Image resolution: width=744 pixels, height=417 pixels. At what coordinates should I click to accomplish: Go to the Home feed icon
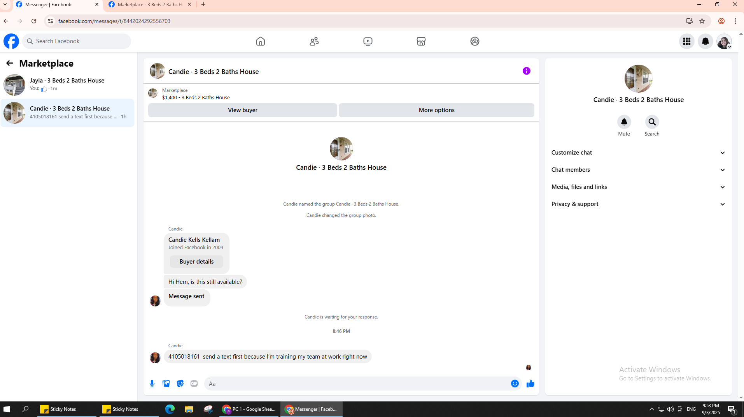(x=261, y=41)
